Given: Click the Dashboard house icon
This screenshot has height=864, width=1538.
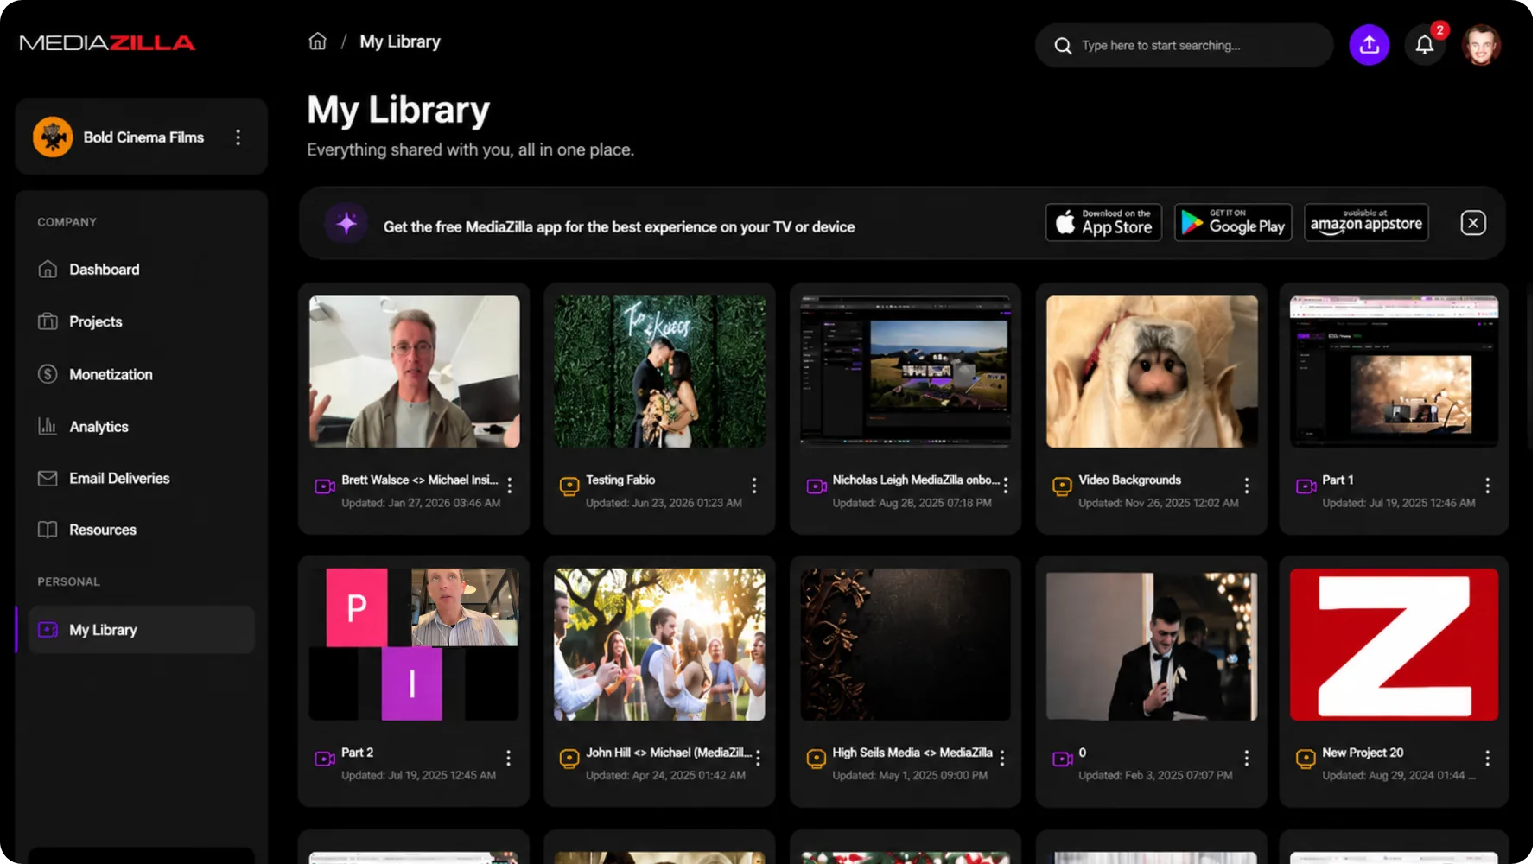Looking at the screenshot, I should pos(48,270).
